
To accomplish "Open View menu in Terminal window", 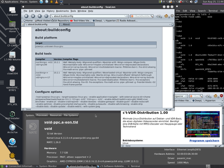I will point(192,11).
